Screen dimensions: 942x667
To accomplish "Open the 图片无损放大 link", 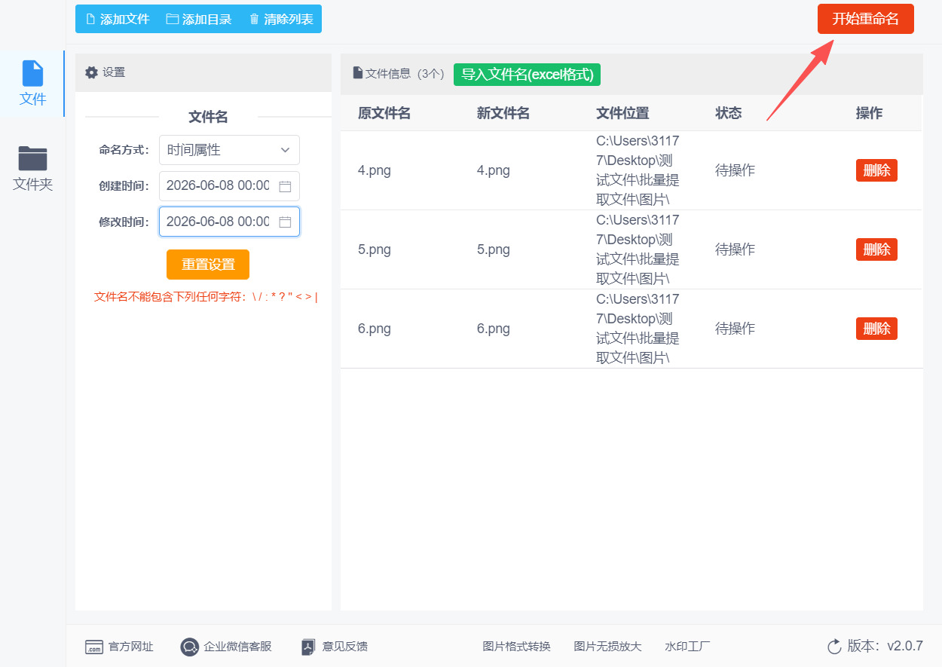I will [x=608, y=647].
